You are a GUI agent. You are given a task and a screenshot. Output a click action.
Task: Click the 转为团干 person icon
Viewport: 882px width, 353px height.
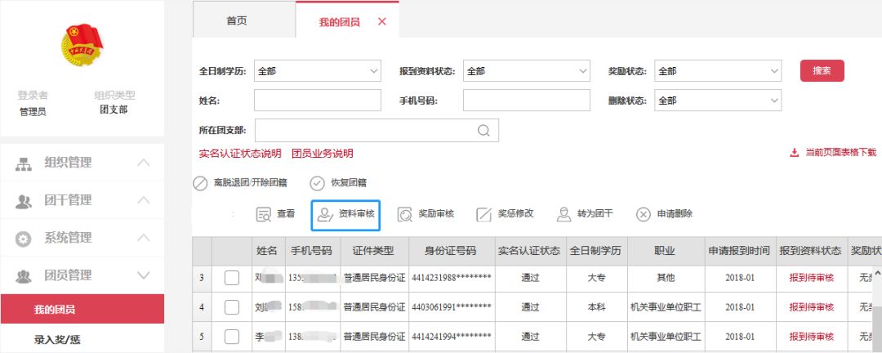tap(563, 215)
